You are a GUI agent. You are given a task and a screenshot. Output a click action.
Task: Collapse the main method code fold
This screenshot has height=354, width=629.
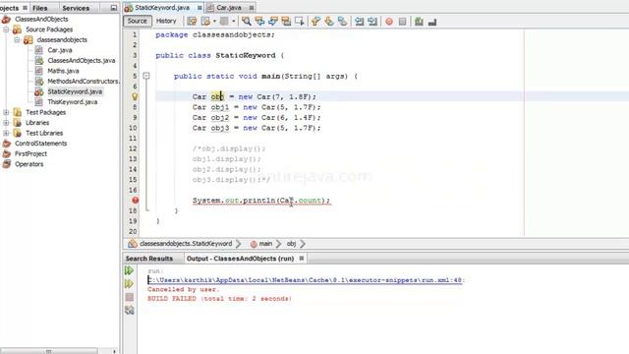[x=146, y=76]
